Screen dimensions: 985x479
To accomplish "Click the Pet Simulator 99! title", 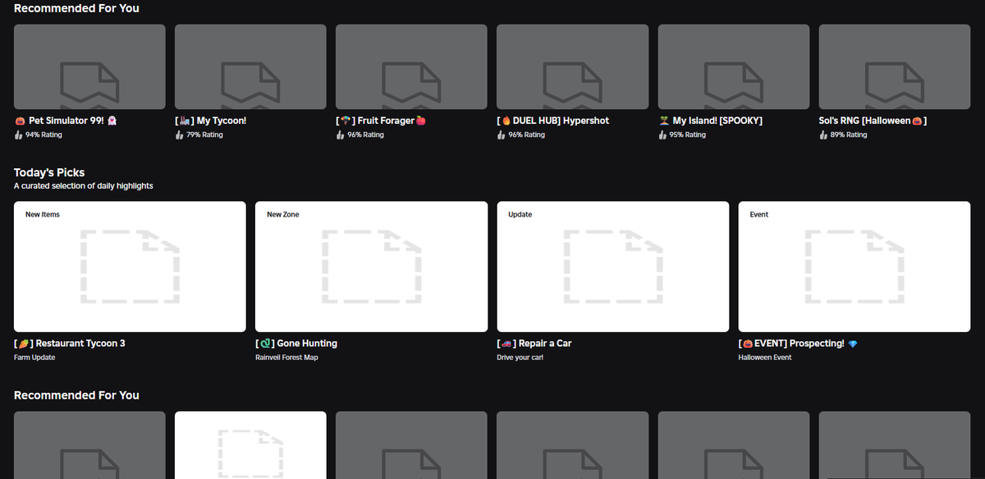I will [66, 121].
